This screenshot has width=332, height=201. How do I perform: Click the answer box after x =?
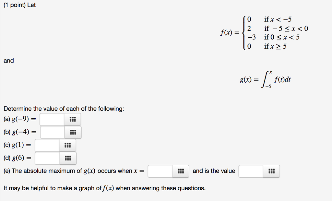[x=160, y=171]
